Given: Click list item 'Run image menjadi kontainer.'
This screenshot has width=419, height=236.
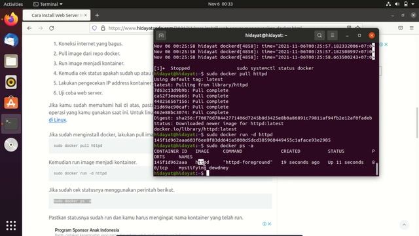Looking at the screenshot, I should click(92, 64).
